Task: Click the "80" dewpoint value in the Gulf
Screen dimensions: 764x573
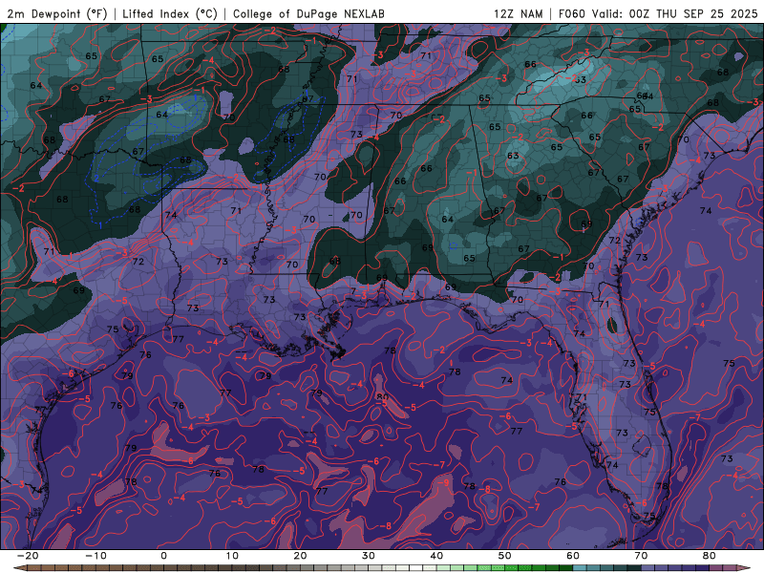Action: [x=383, y=397]
